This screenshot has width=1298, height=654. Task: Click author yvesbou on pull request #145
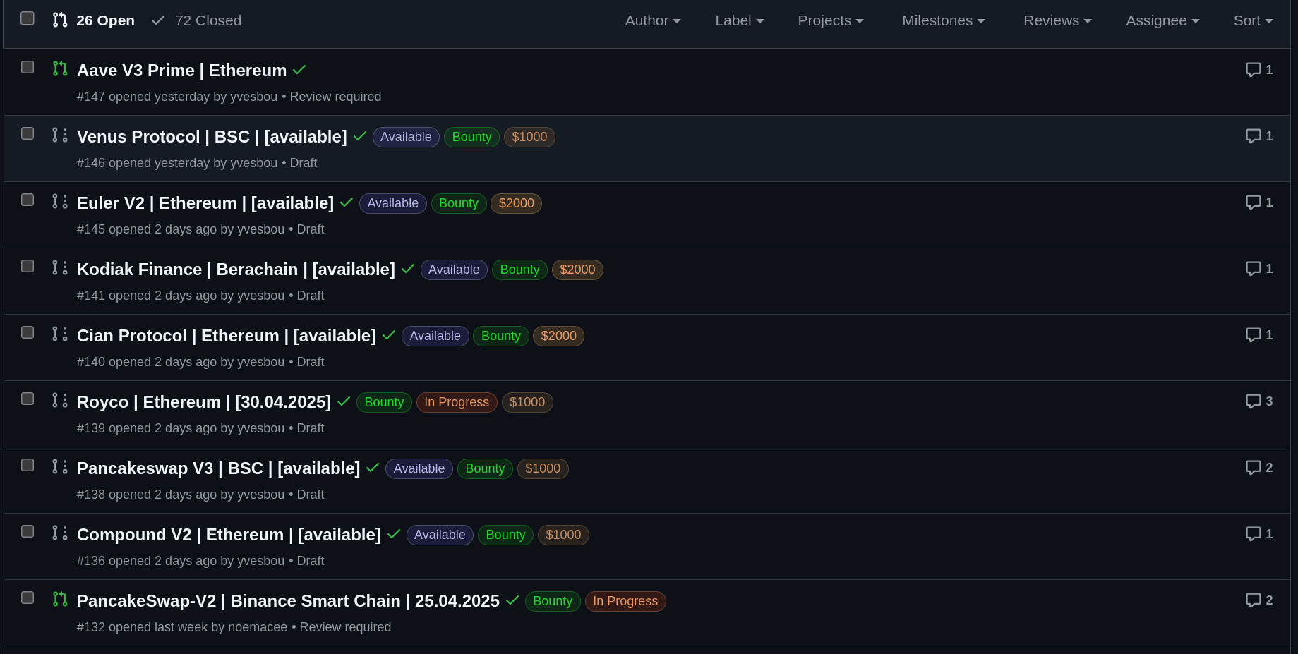click(x=260, y=229)
